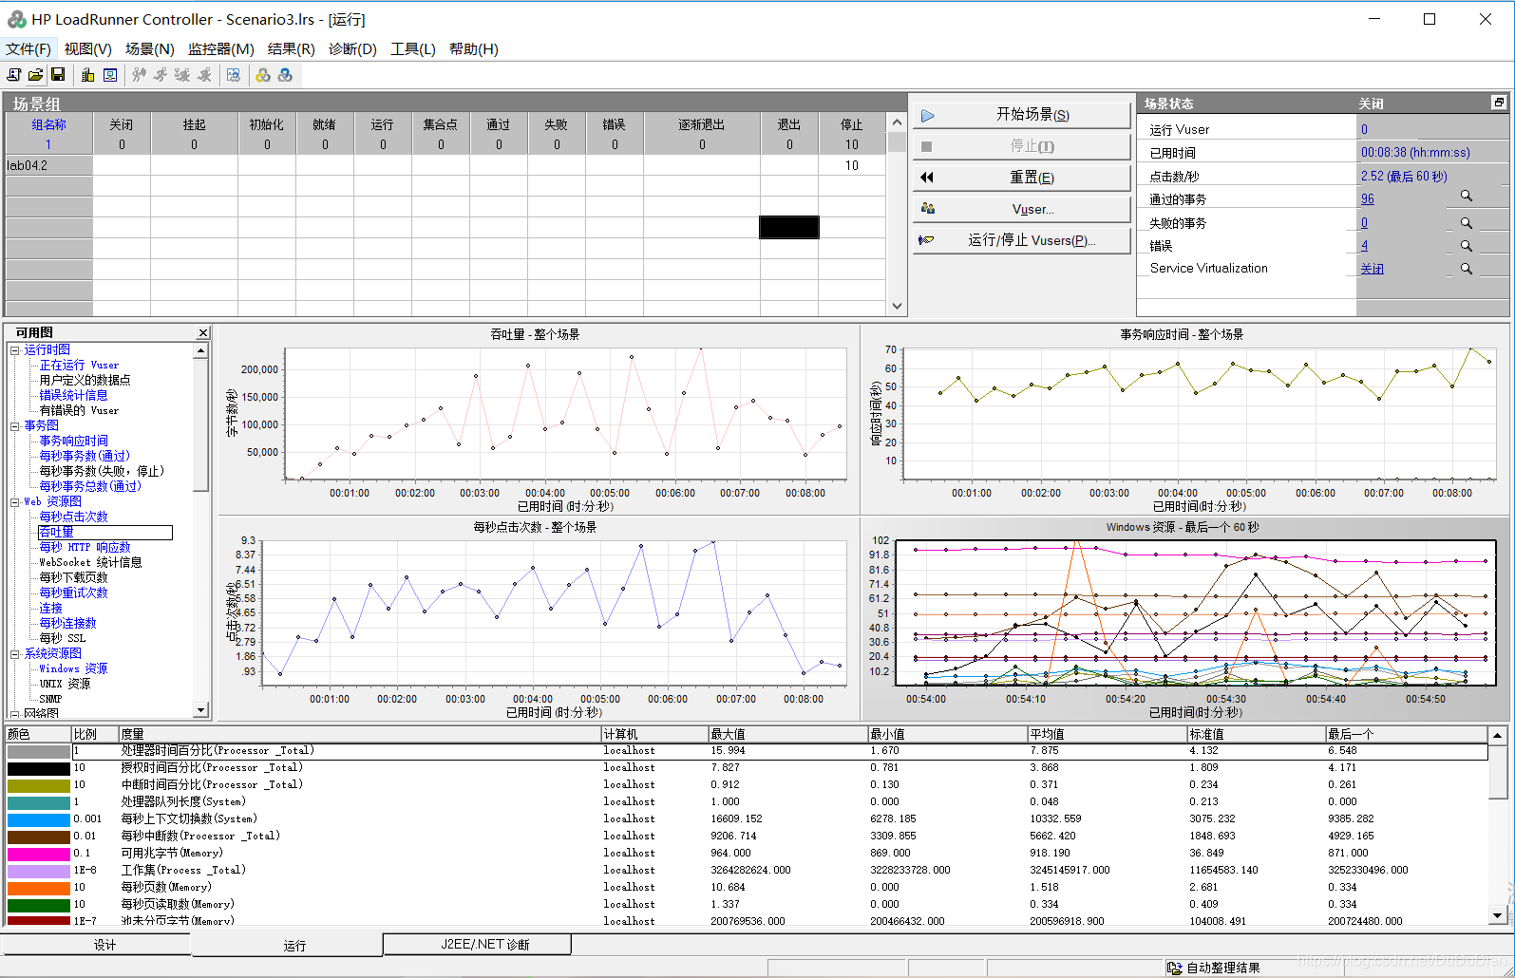This screenshot has height=978, width=1515.
Task: Click the Service Virtualization 关闭 link
Action: (x=1373, y=269)
